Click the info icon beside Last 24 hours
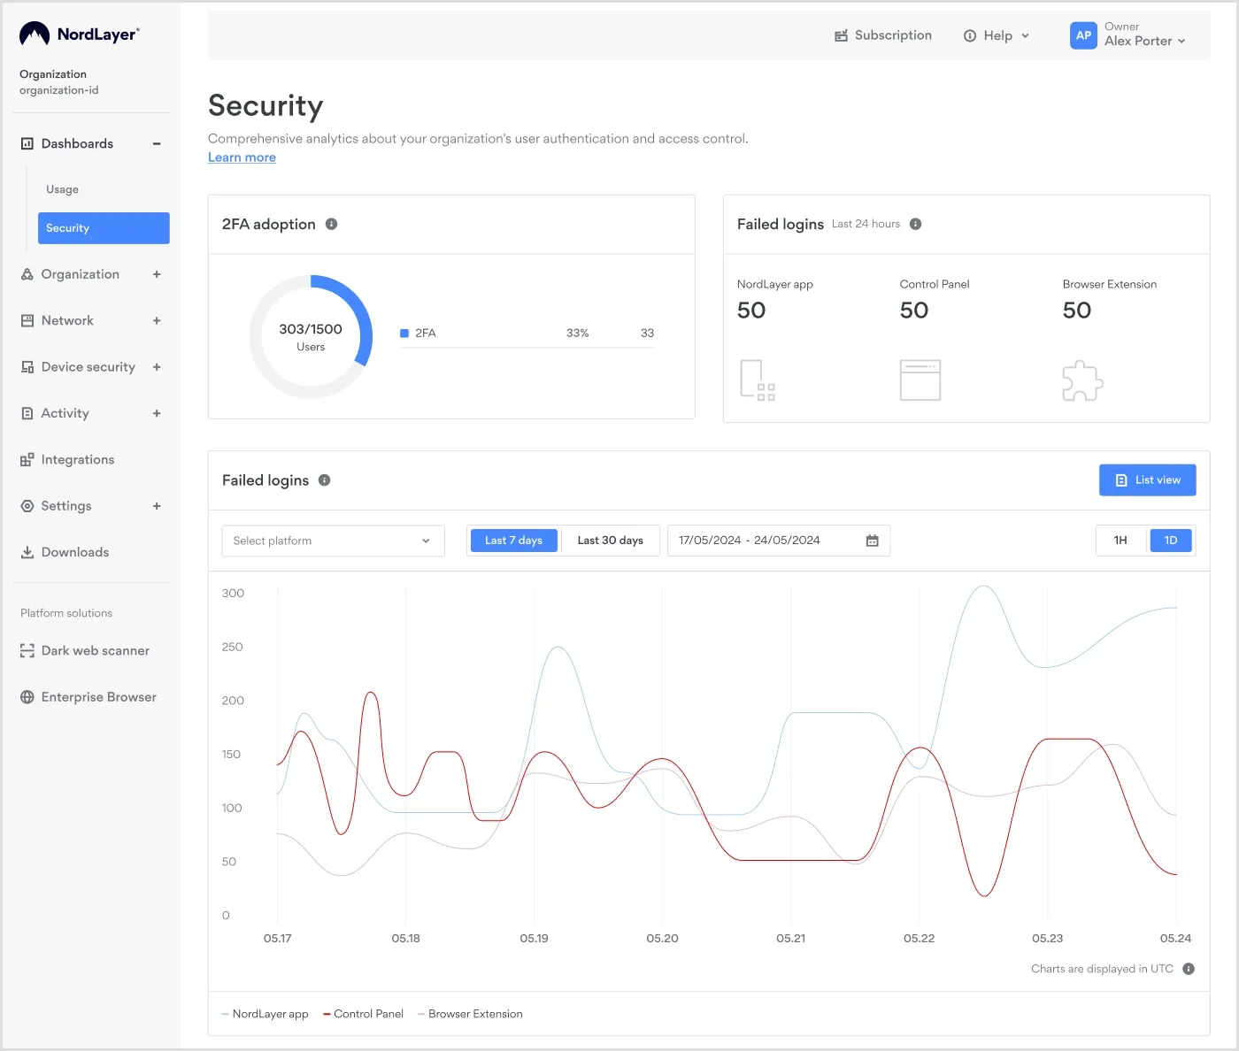This screenshot has width=1239, height=1051. (916, 224)
